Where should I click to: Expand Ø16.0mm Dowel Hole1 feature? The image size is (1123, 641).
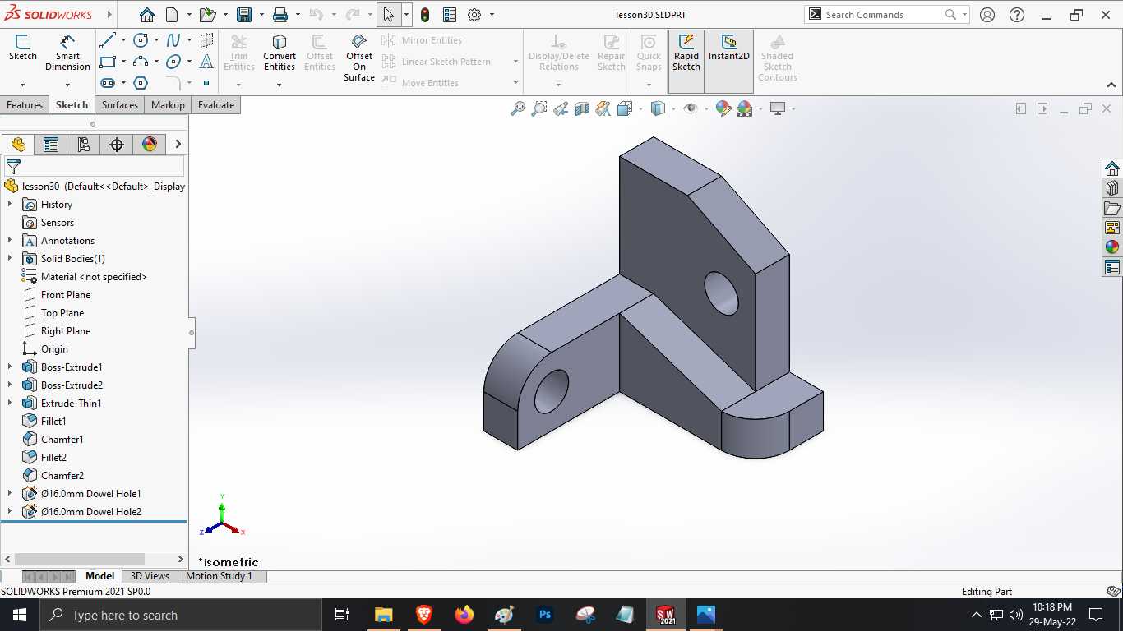click(10, 494)
